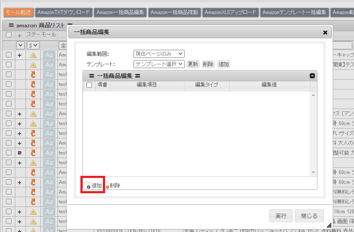Screen dimensions: 354x232
Task: Click scrollbar down arrow in edit grid
Action: (x=313, y=172)
